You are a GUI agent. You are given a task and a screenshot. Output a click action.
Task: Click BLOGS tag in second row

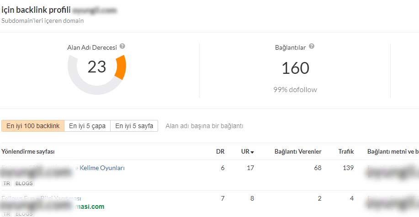24,214
